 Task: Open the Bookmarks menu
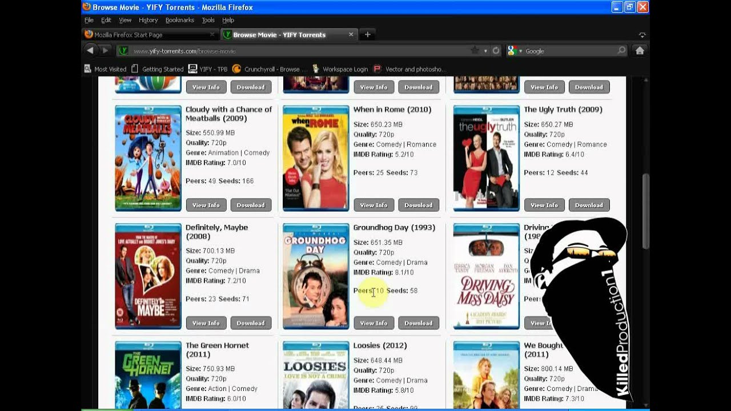pyautogui.click(x=180, y=20)
